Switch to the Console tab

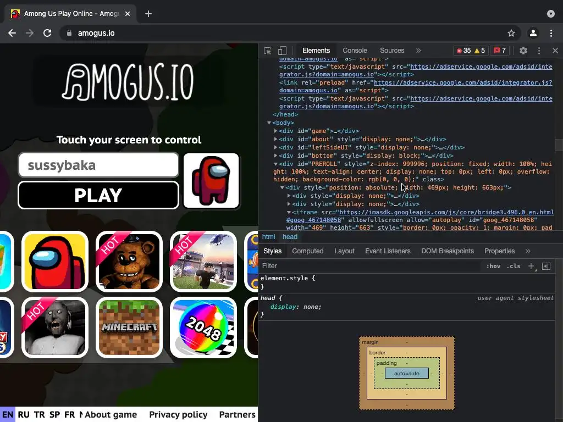coord(355,51)
